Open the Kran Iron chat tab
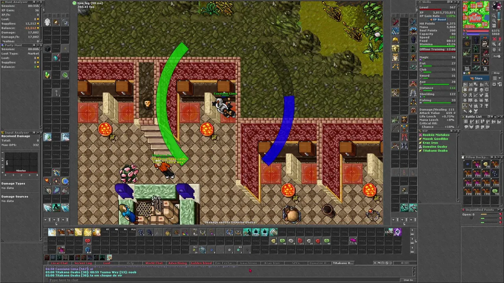The width and height of the screenshot is (504, 283). [272, 263]
